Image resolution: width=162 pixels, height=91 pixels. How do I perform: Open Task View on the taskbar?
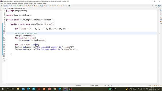click(x=13, y=89)
